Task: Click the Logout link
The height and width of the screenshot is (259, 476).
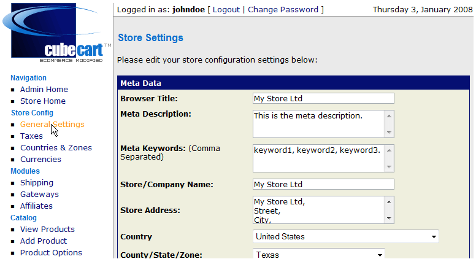Action: [226, 10]
